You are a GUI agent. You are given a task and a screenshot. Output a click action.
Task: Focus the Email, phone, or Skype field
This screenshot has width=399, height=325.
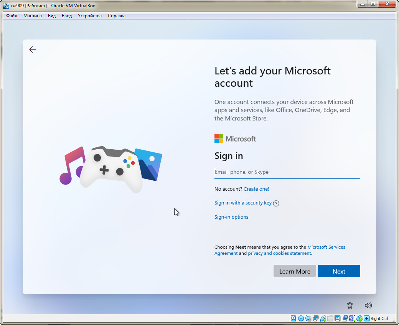pyautogui.click(x=287, y=172)
